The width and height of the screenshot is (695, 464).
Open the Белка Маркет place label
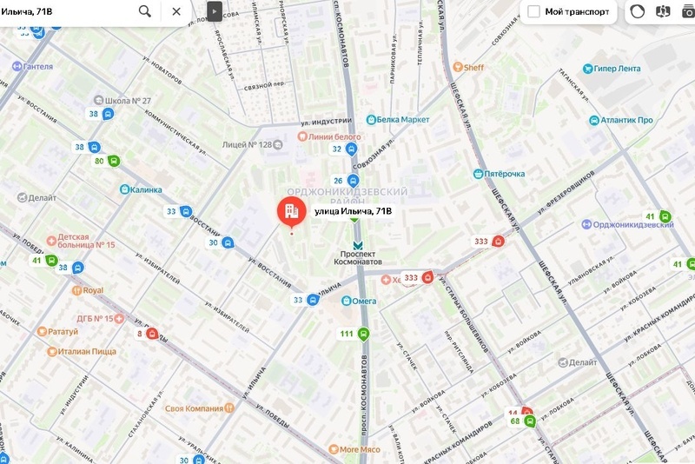(x=398, y=120)
